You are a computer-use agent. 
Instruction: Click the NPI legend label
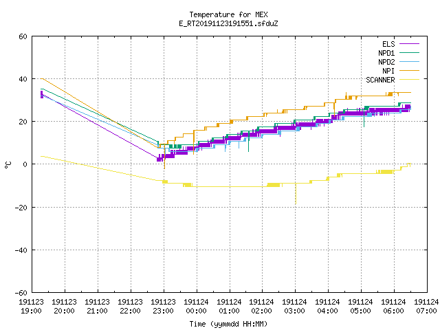pyautogui.click(x=388, y=71)
